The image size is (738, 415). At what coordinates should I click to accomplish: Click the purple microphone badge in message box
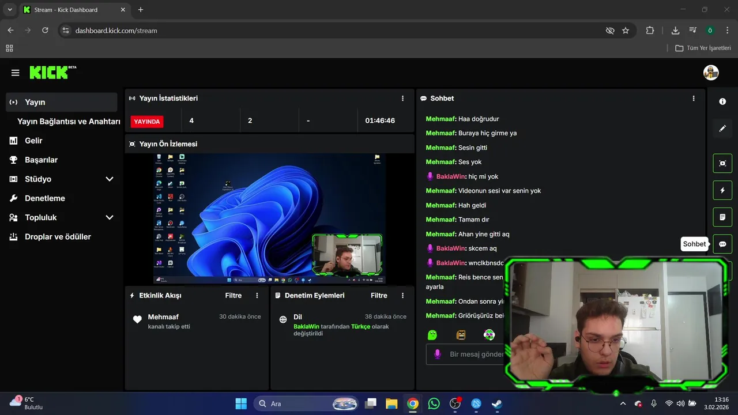pyautogui.click(x=438, y=354)
